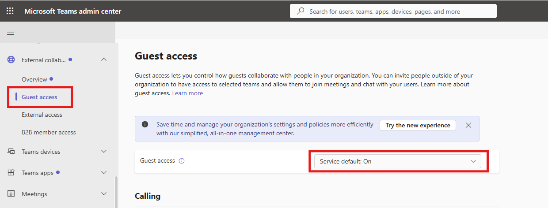
Task: Click the Calling section heading
Action: click(x=148, y=196)
